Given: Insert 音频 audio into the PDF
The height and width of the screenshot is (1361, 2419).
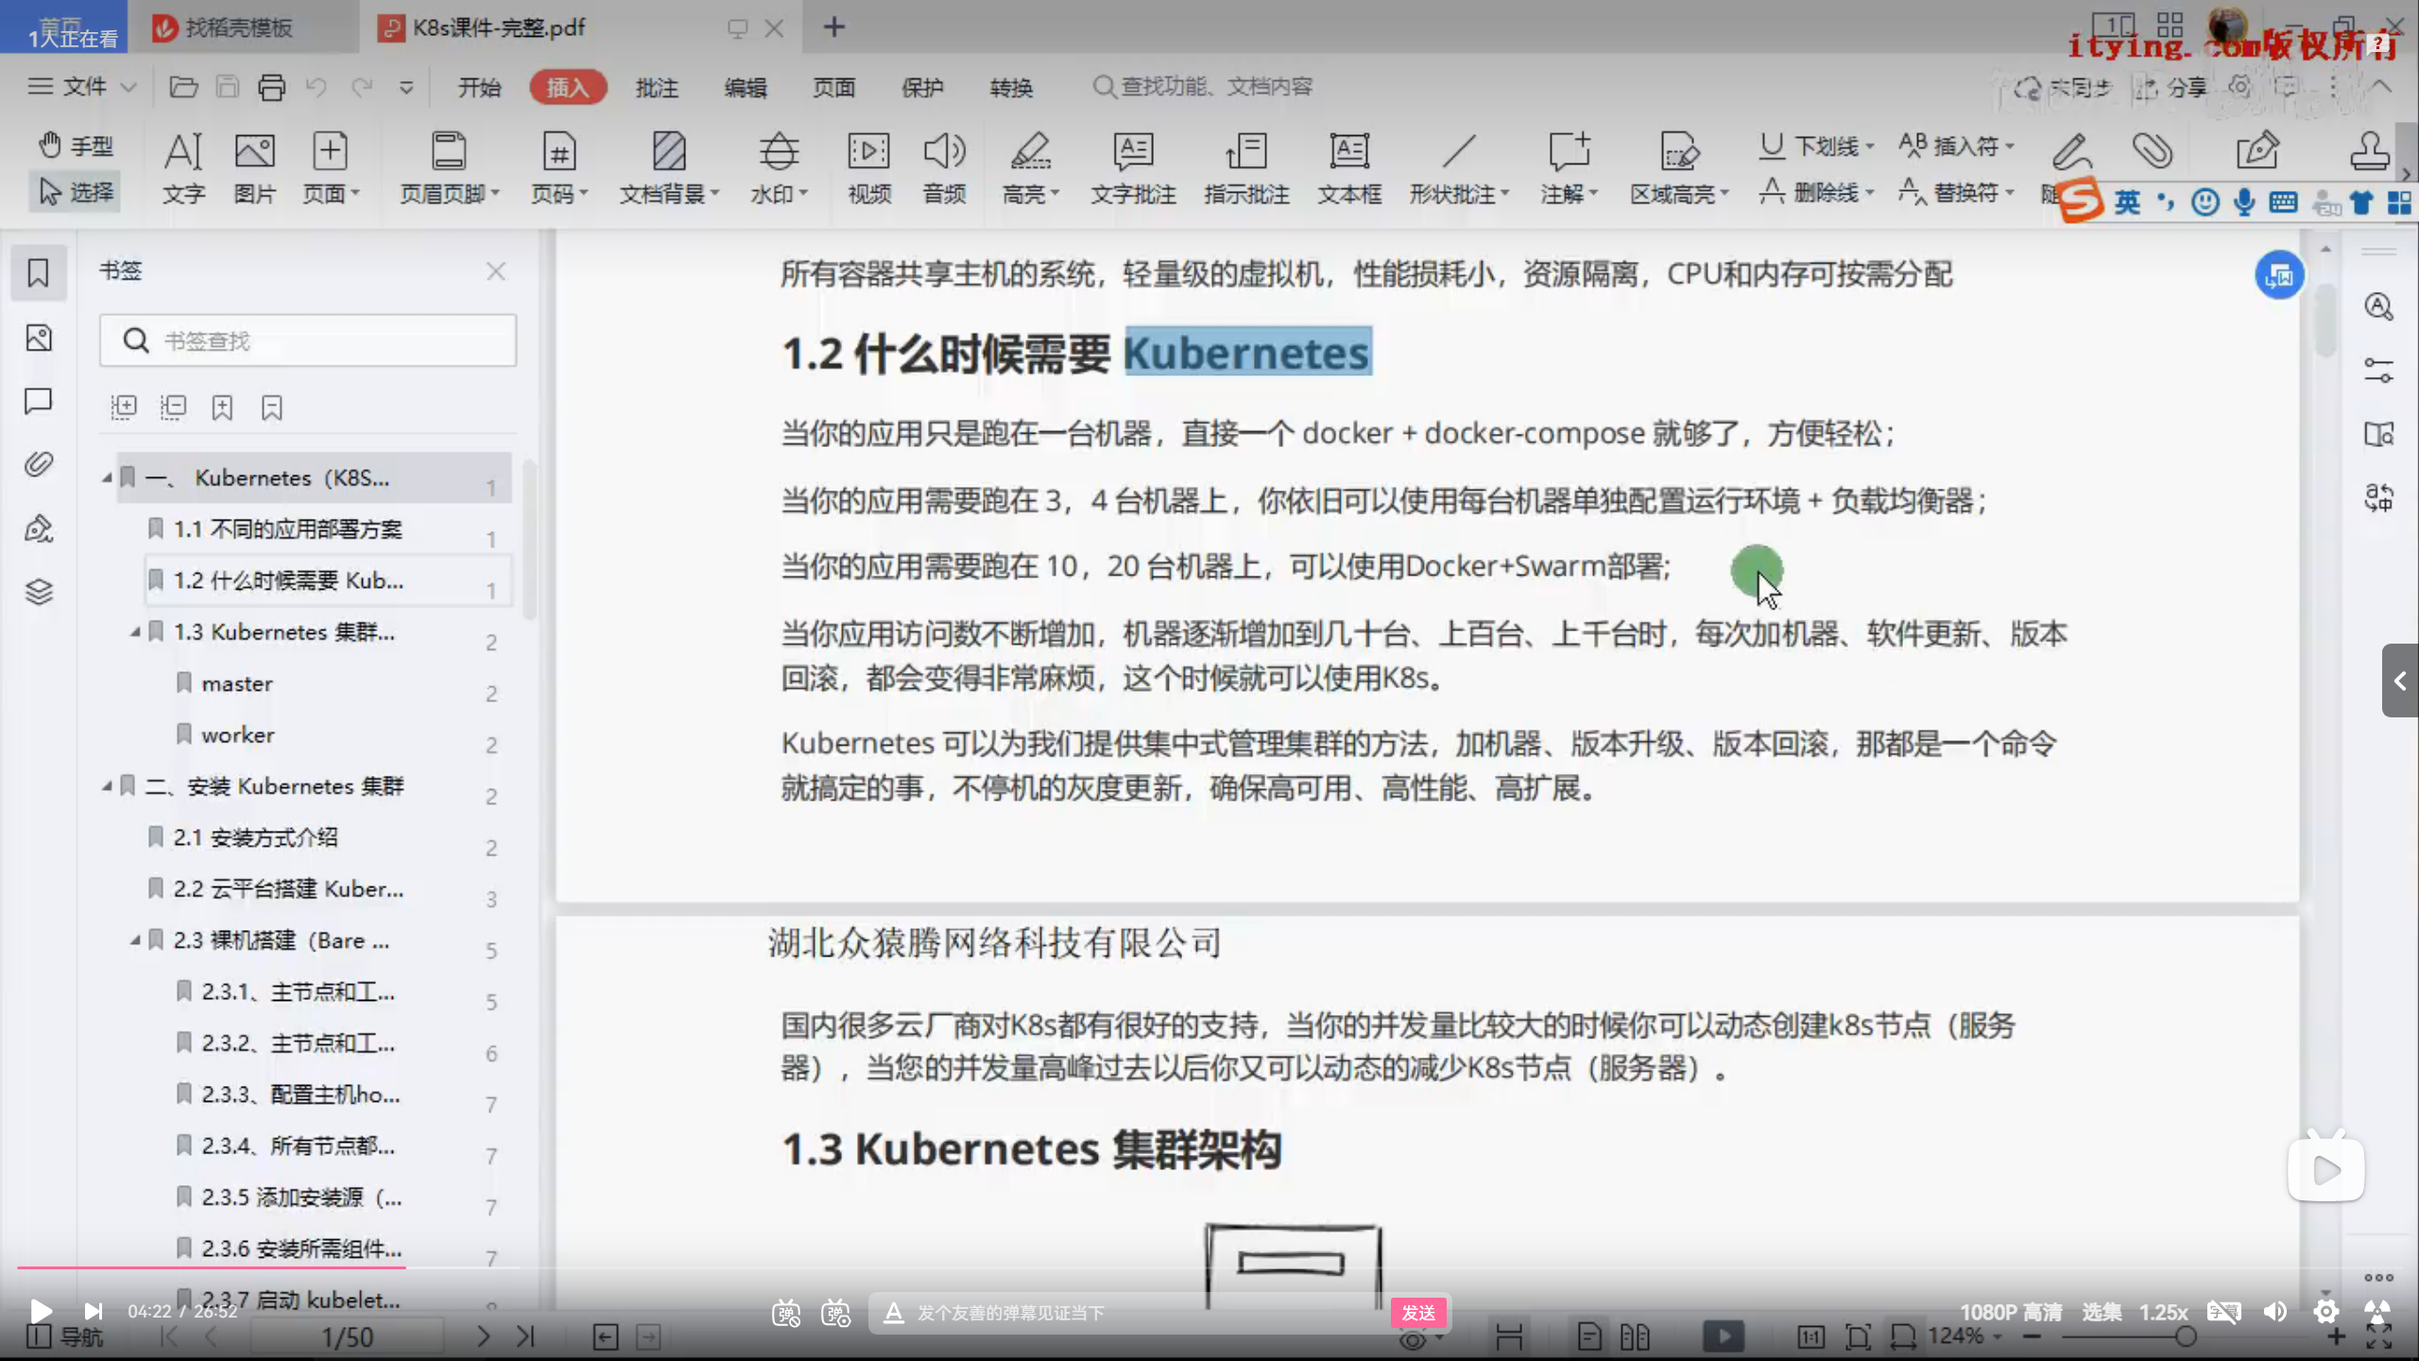Looking at the screenshot, I should [x=944, y=167].
